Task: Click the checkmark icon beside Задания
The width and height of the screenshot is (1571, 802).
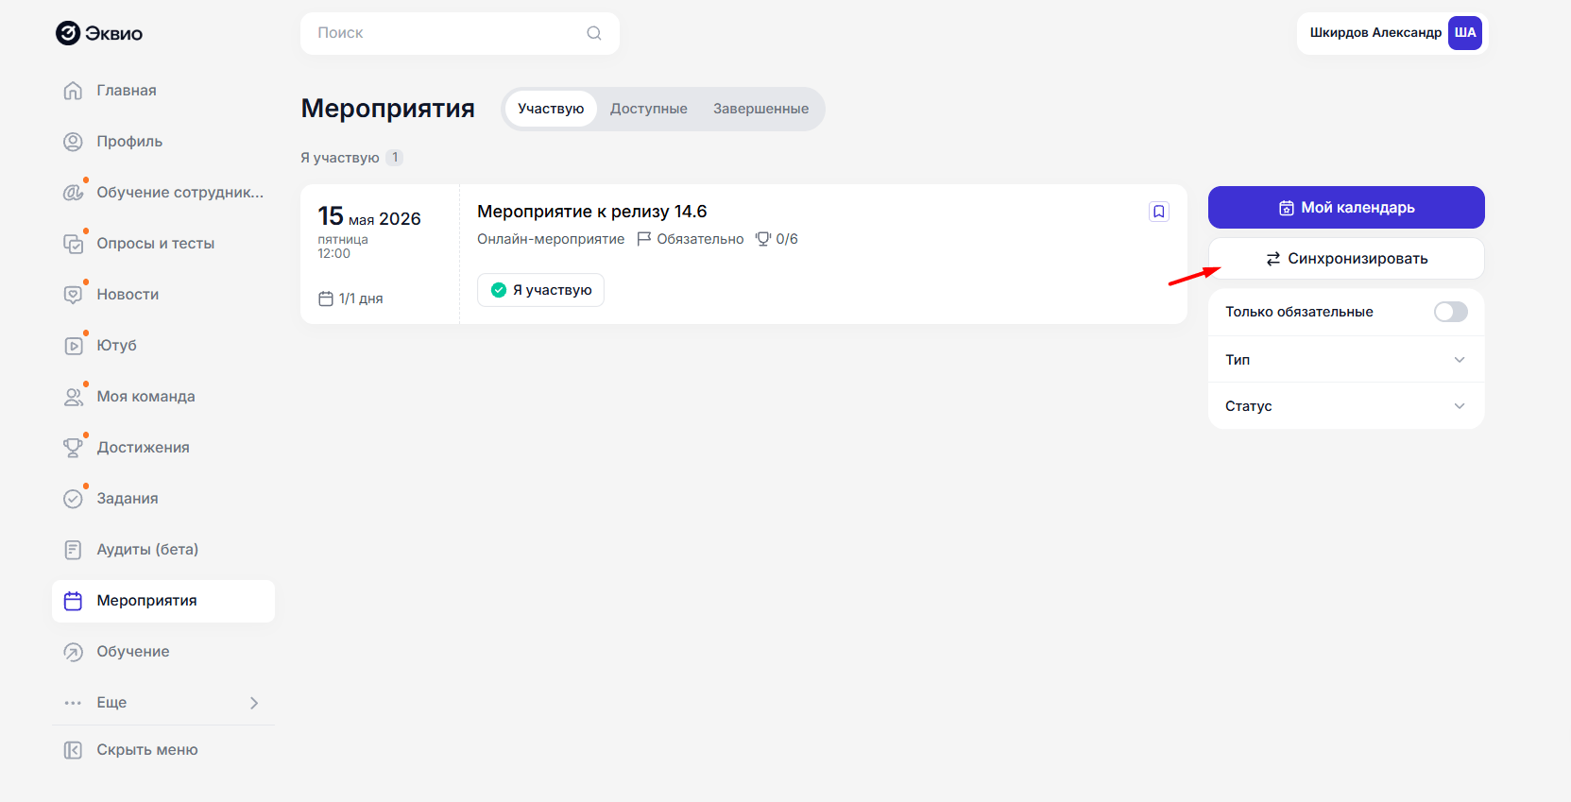Action: coord(73,499)
